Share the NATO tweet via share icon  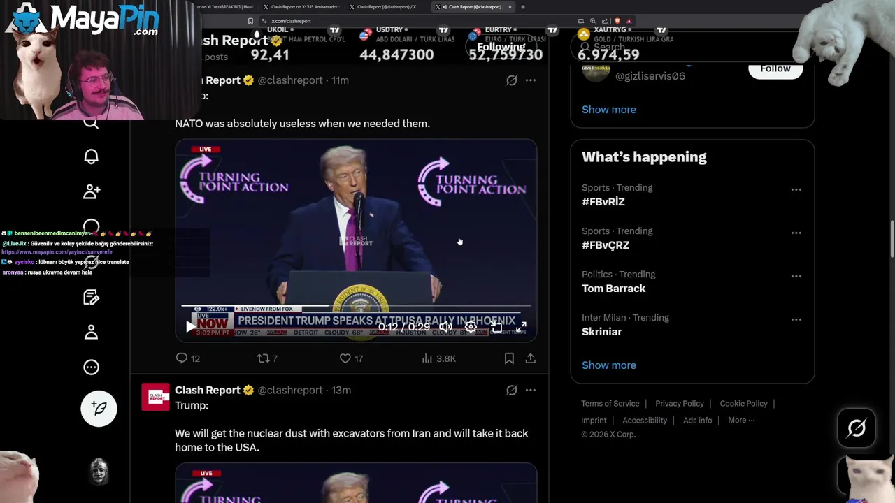pyautogui.click(x=531, y=358)
